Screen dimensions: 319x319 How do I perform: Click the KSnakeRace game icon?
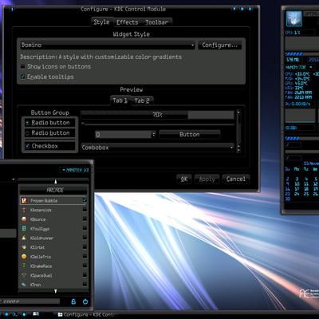point(24,266)
